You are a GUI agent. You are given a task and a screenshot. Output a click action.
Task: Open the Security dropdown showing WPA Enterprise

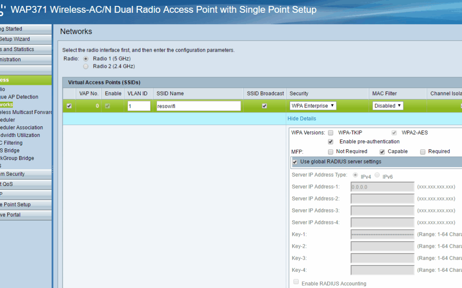(313, 106)
